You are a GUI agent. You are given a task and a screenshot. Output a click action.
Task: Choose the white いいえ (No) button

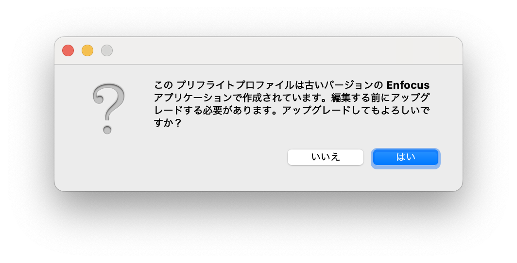coord(326,157)
